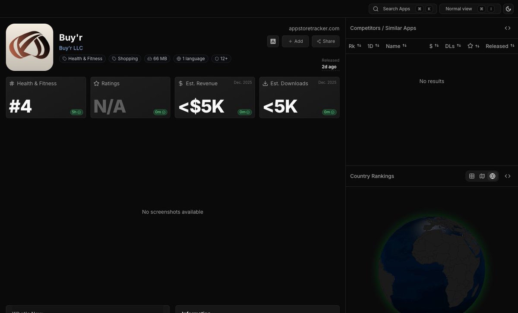518x313 pixels.
Task: Click the dollar icon on Est. Revenue card
Action: pyautogui.click(x=181, y=84)
